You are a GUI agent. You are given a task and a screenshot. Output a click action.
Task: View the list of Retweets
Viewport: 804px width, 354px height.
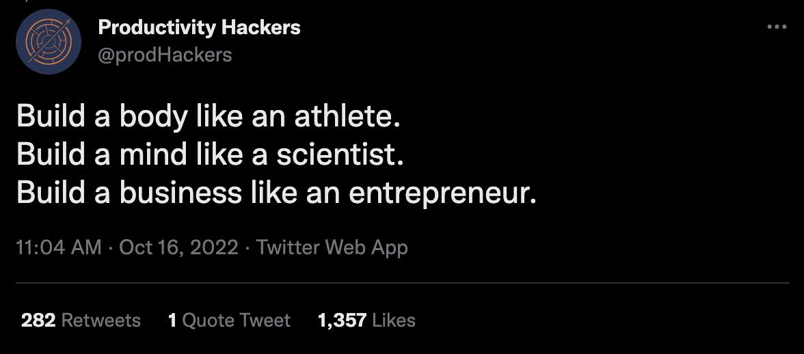pos(81,320)
